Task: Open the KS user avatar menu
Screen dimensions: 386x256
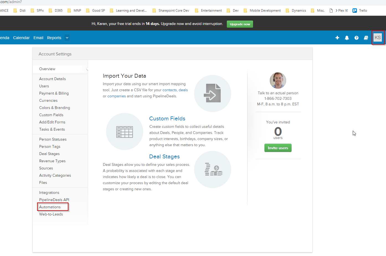Action: pyautogui.click(x=378, y=37)
